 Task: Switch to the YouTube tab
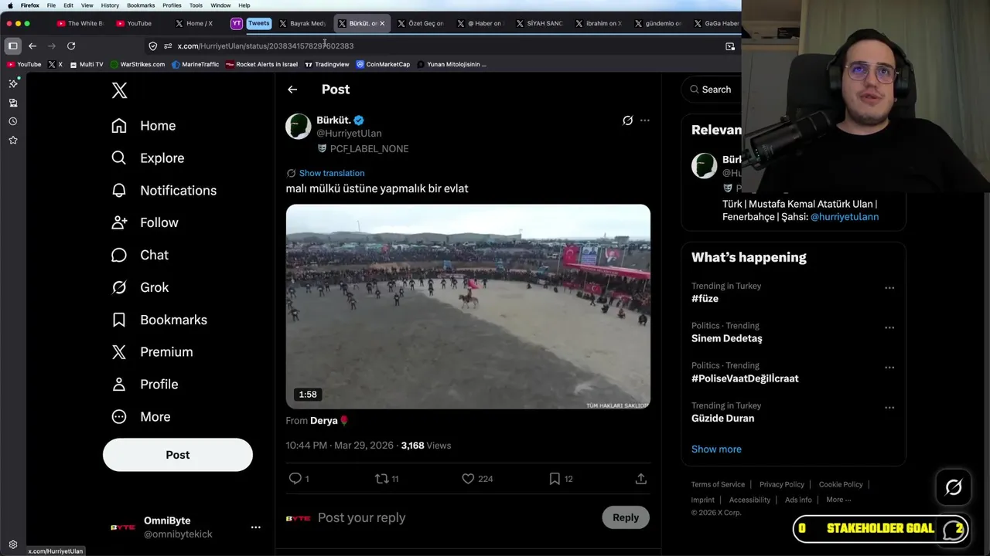(x=134, y=23)
